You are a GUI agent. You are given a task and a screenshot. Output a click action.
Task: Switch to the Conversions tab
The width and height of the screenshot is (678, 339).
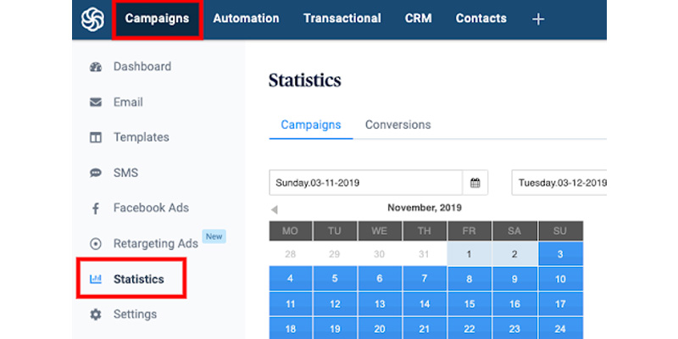pos(397,125)
